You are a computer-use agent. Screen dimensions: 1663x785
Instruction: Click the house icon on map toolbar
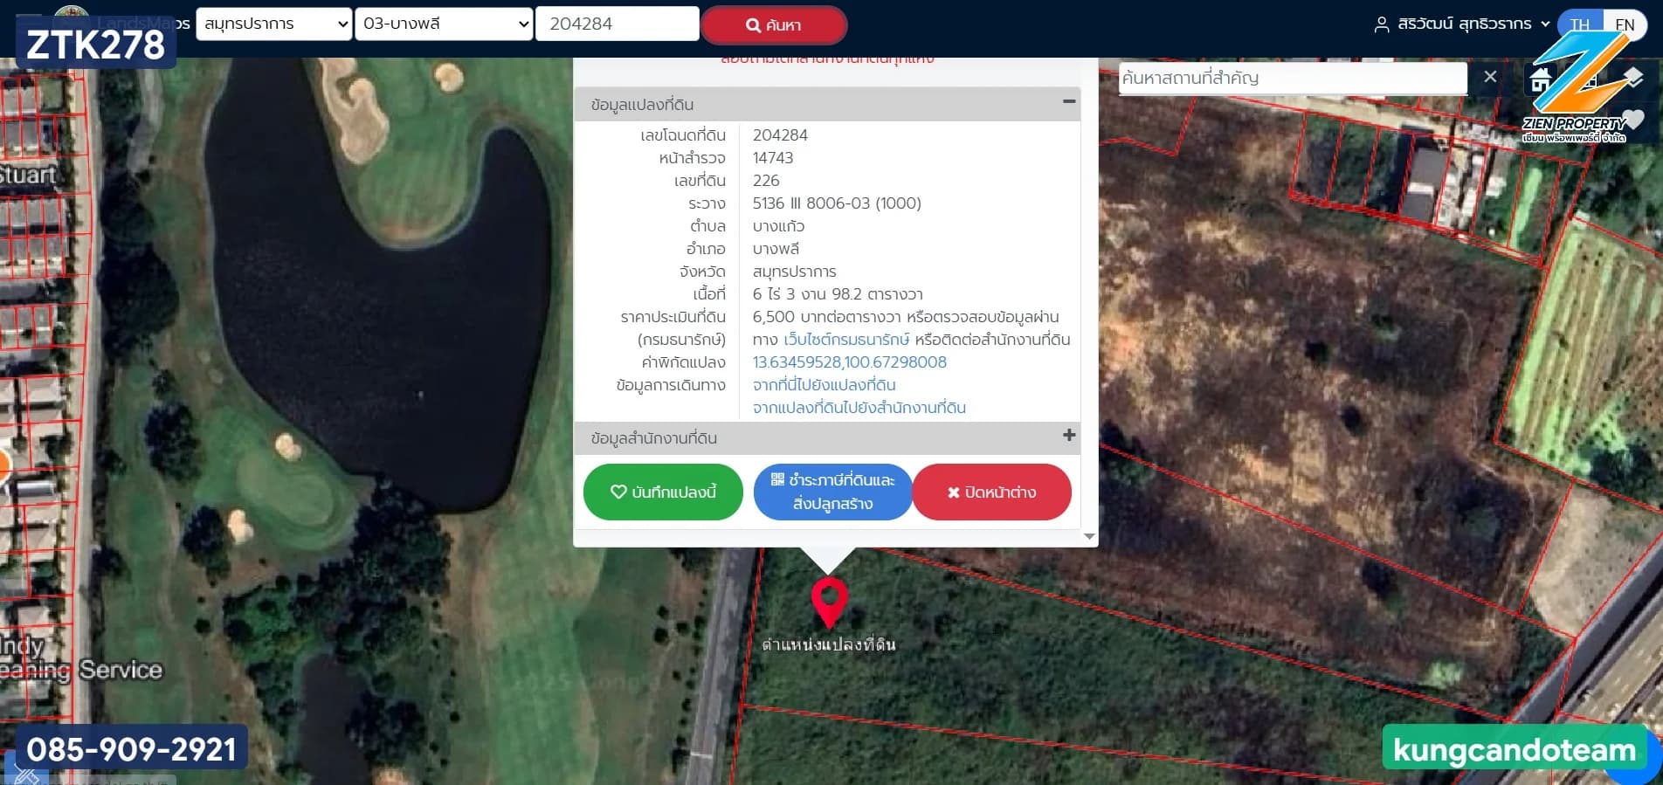pos(1542,79)
